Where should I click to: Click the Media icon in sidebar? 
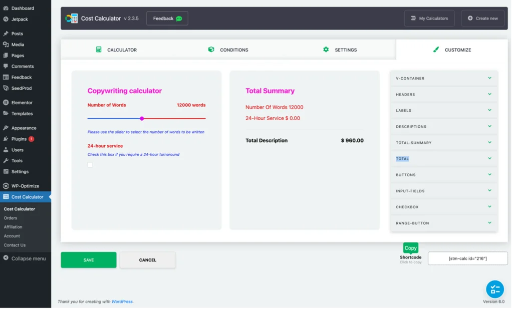[6, 45]
